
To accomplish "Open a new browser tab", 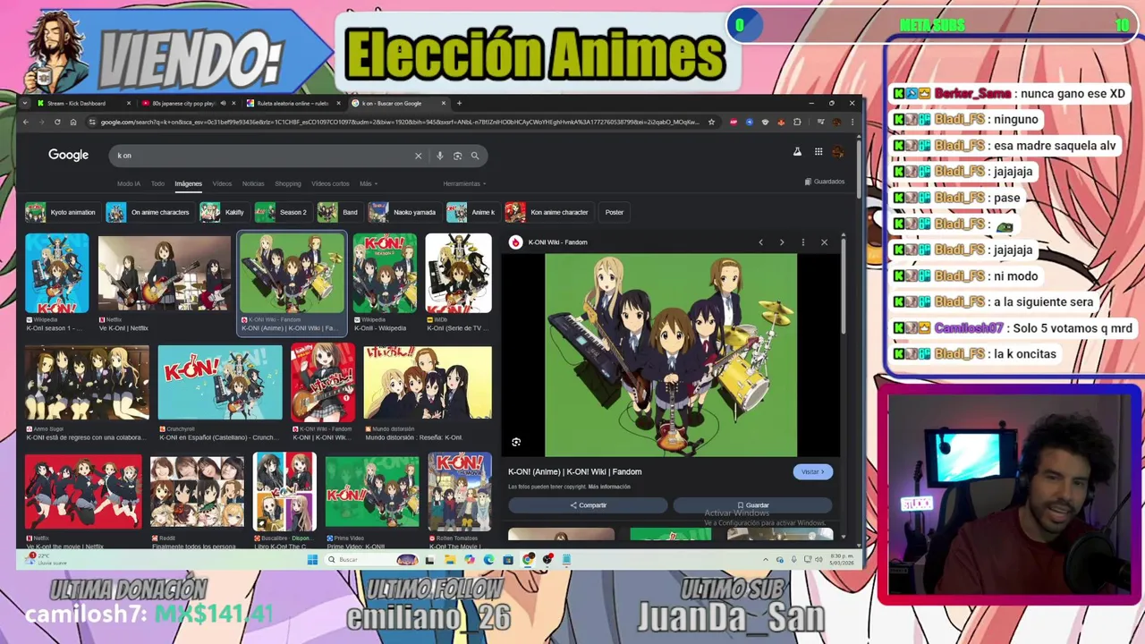I will coord(459,103).
